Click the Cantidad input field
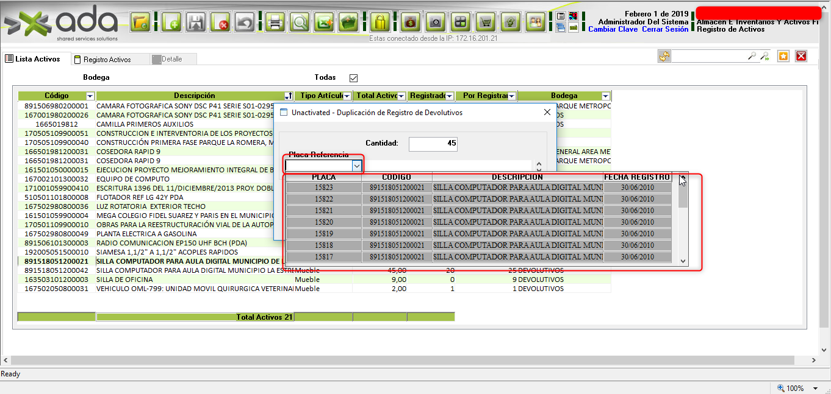This screenshot has height=394, width=831. tap(433, 144)
